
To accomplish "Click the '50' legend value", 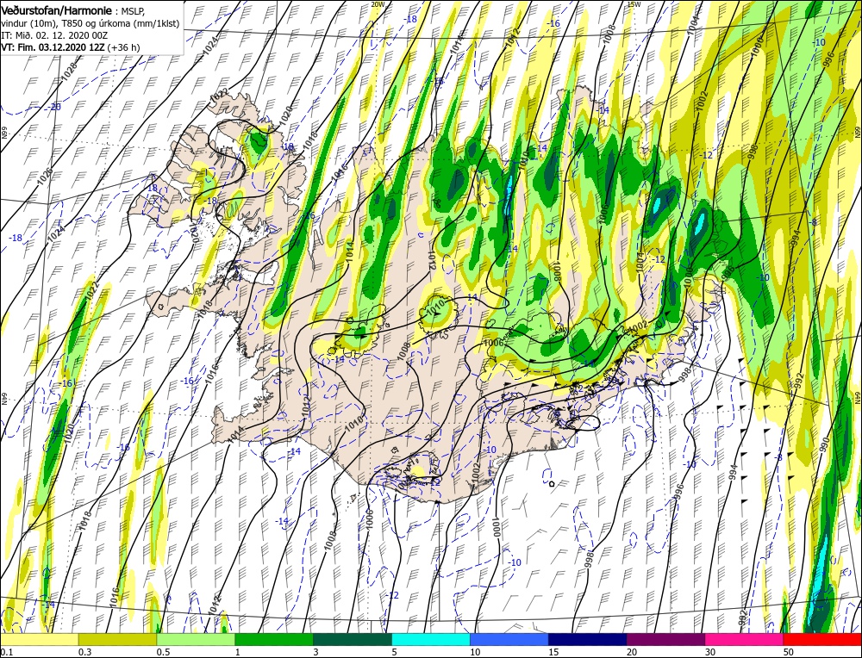I will [789, 652].
